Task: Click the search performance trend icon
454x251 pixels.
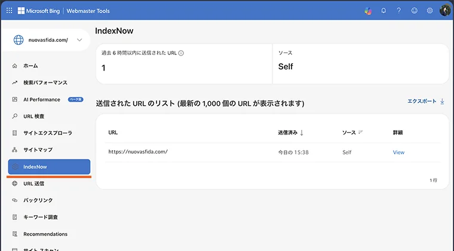Action: (x=15, y=82)
